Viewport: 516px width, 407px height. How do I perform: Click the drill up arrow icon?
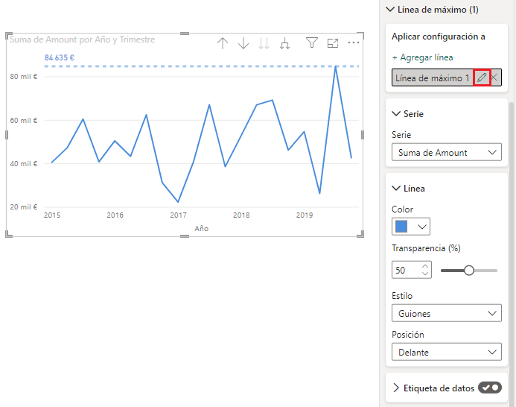222,43
